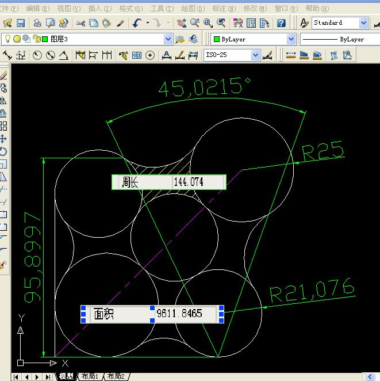Screen dimensions: 380x381
Task: Open the 工具 menu
Action: (x=162, y=9)
